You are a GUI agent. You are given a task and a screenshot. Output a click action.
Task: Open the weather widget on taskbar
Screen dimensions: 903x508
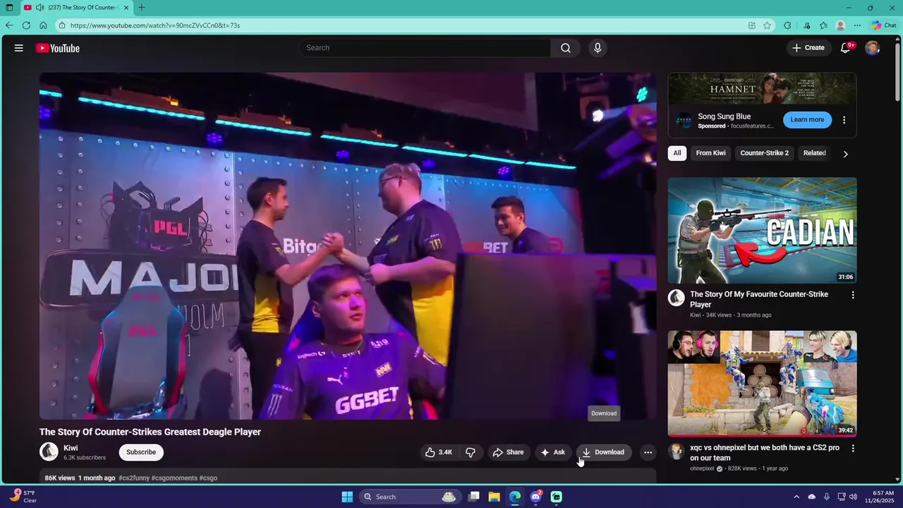(x=23, y=497)
